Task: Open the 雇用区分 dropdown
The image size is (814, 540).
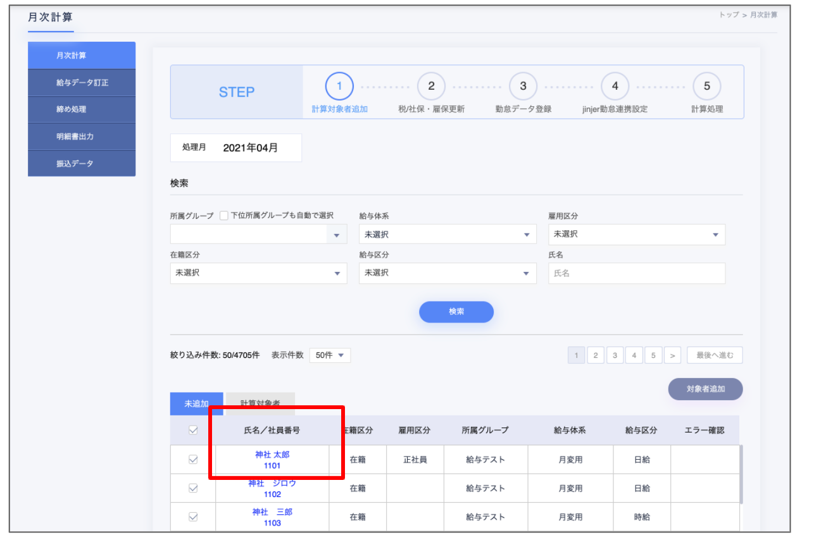Action: click(636, 235)
